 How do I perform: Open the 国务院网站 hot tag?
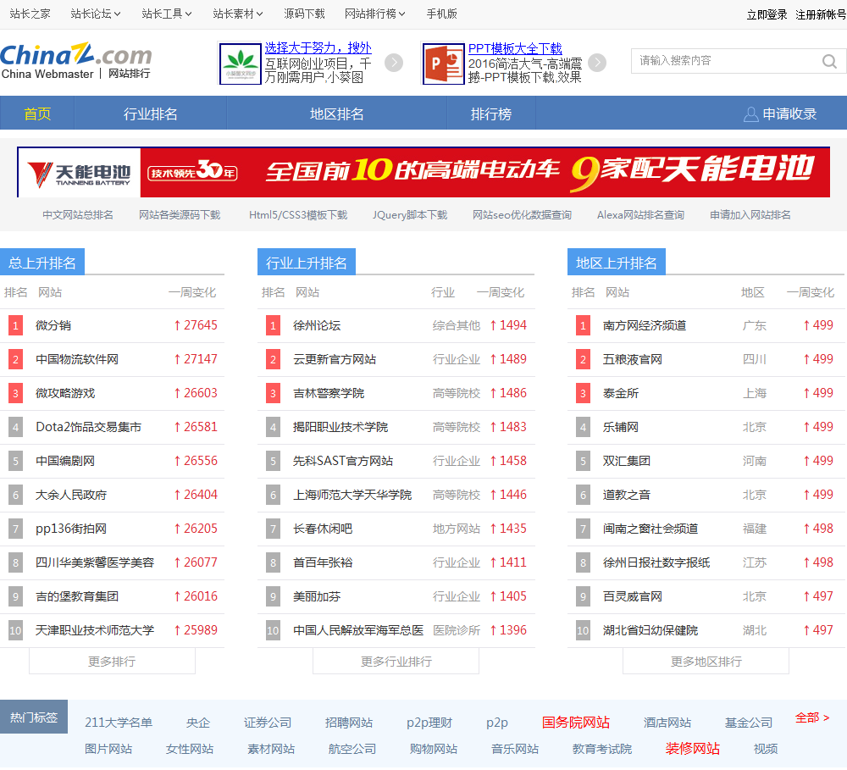click(x=576, y=723)
